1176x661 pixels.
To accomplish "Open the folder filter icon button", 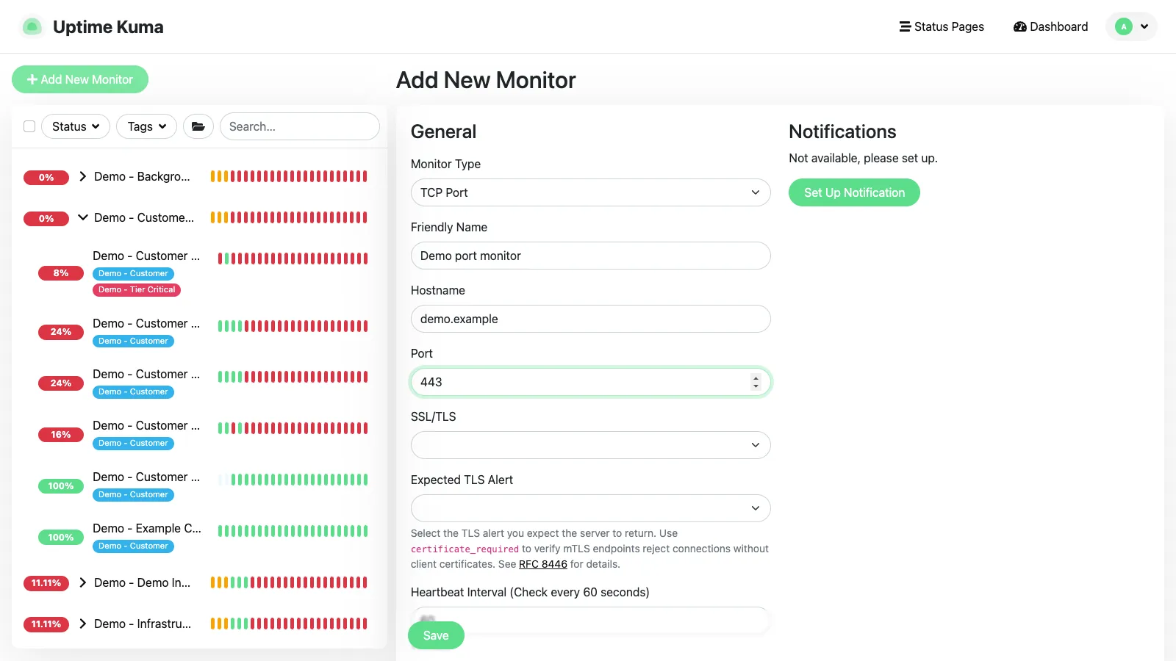I will coord(198,126).
